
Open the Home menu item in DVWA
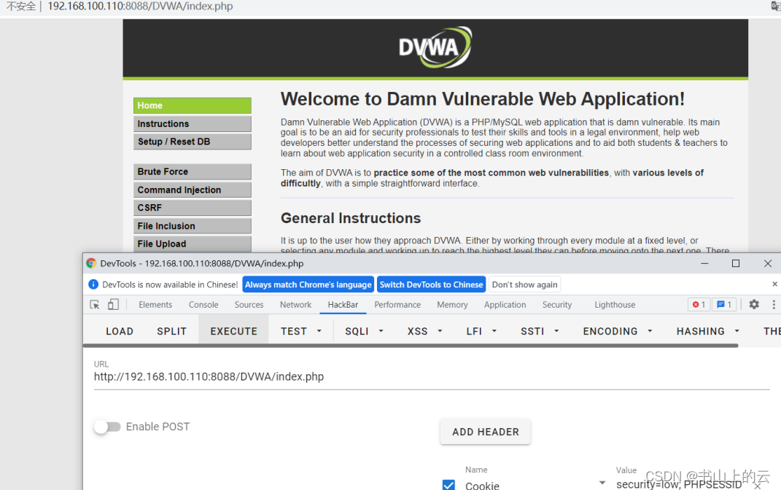tap(193, 106)
